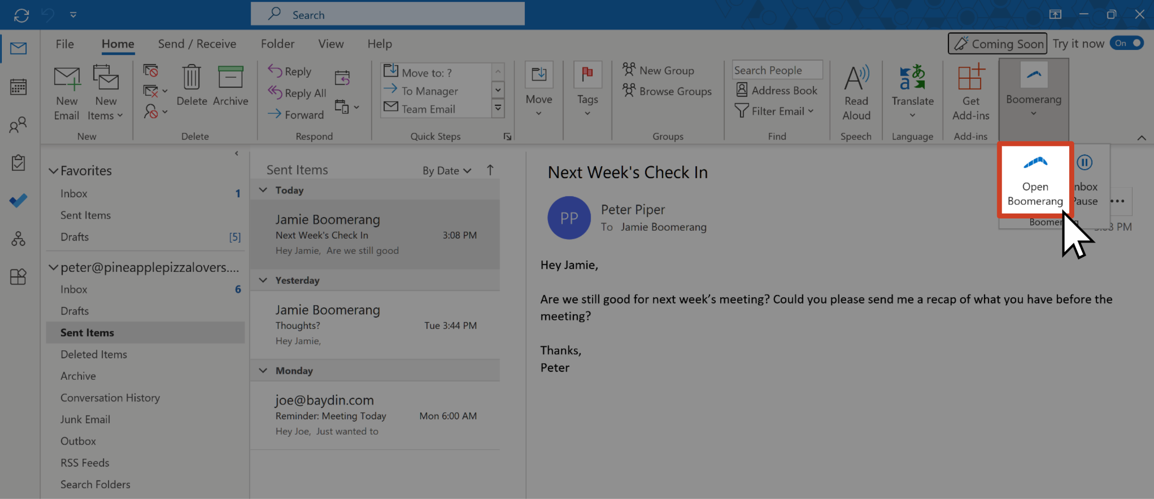Screen dimensions: 1154x499
Task: Delete the selected message
Action: click(192, 85)
